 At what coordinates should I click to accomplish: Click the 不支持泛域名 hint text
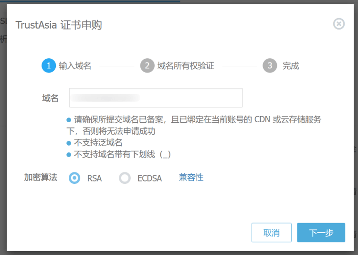tap(98, 143)
